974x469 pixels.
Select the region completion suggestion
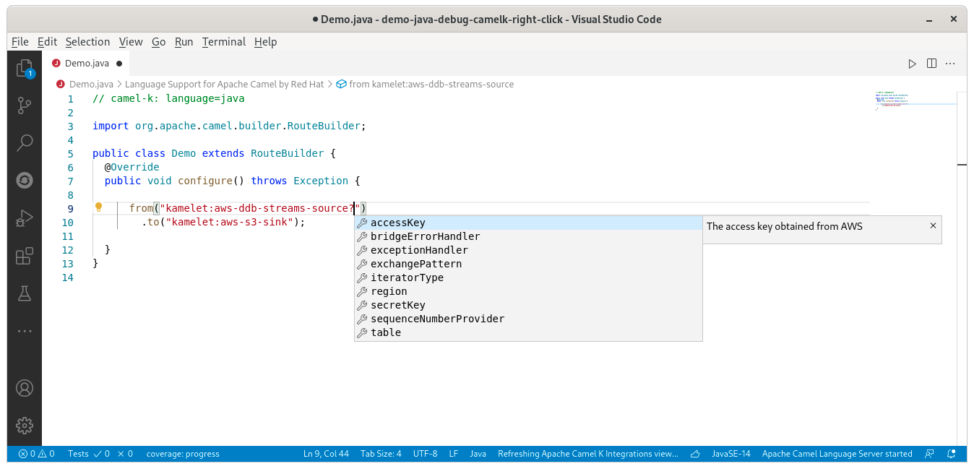389,291
